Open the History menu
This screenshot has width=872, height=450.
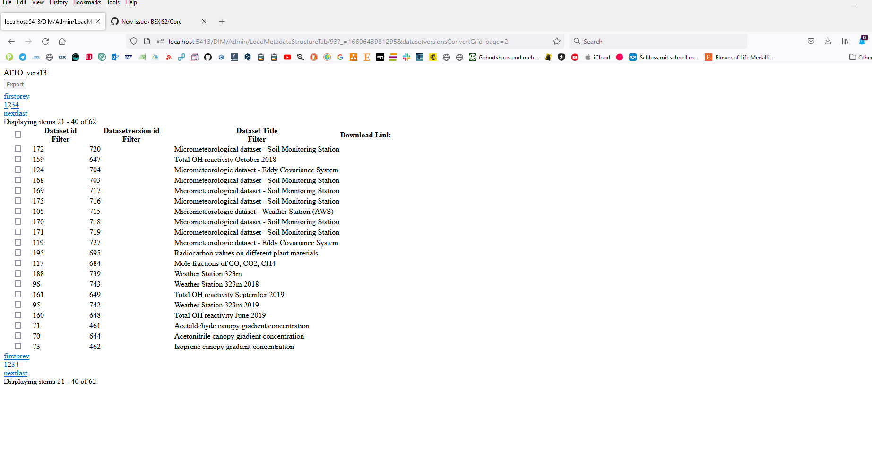point(59,3)
